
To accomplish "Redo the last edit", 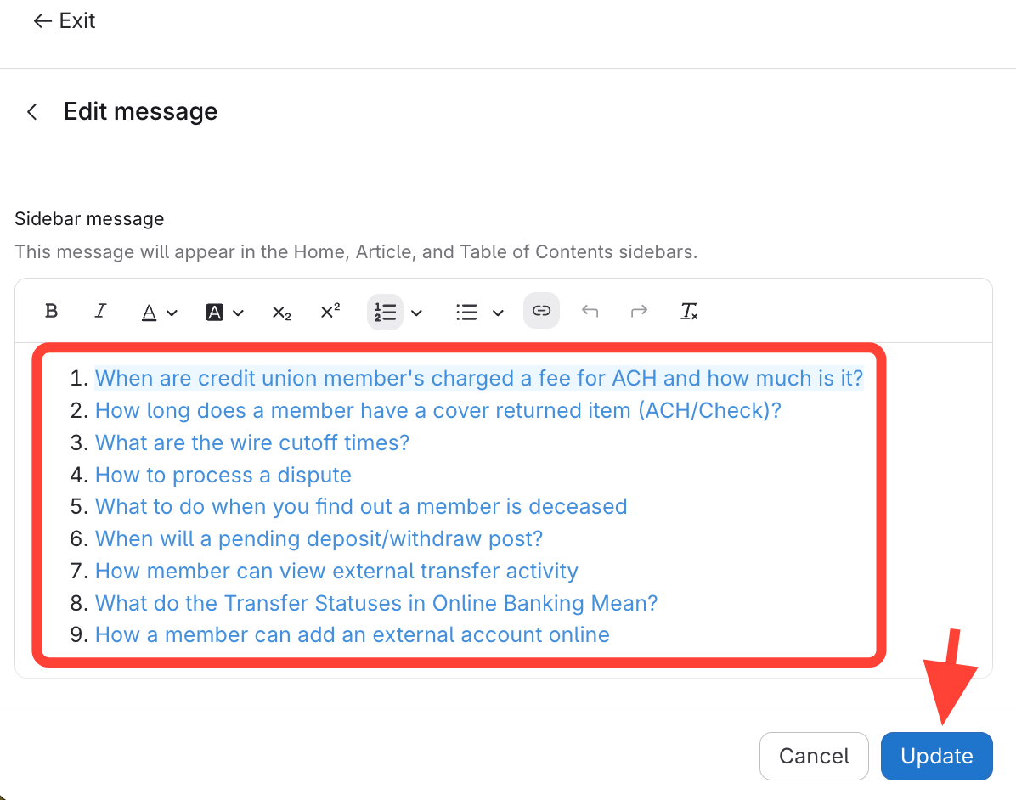I will (639, 312).
